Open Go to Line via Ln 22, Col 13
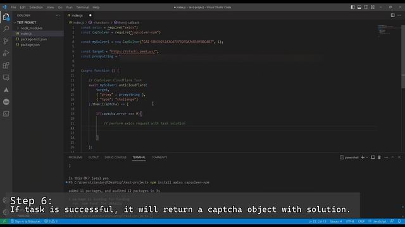 [318, 221]
